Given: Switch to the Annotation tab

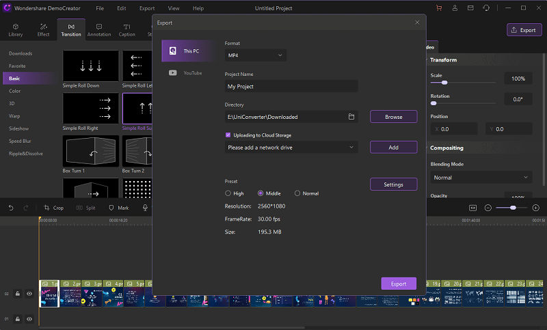Looking at the screenshot, I should (x=99, y=30).
